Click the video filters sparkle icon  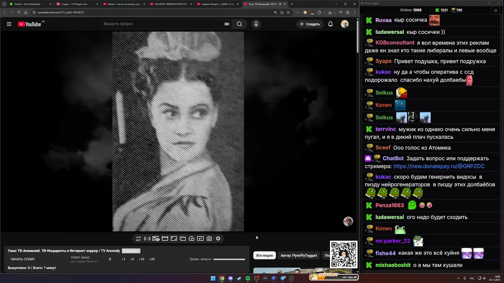tap(200, 239)
